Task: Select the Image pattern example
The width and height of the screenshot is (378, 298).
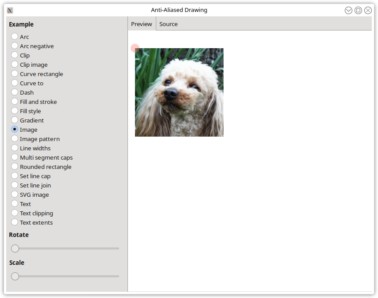Action: pyautogui.click(x=15, y=139)
